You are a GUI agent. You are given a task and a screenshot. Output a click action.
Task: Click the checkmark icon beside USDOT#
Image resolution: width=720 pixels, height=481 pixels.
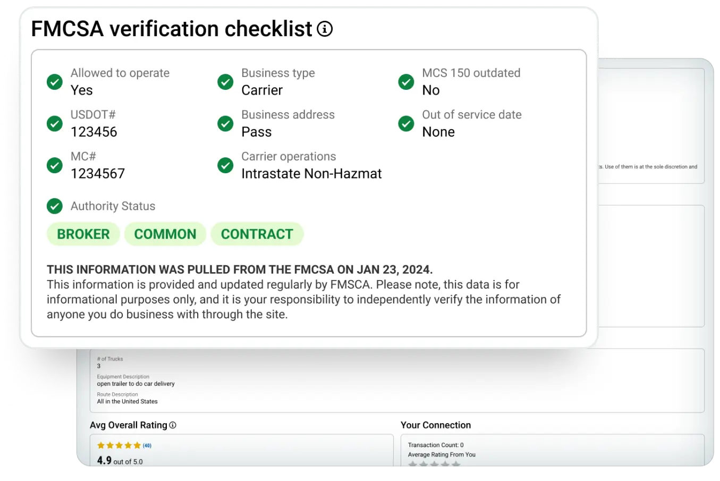coord(55,123)
